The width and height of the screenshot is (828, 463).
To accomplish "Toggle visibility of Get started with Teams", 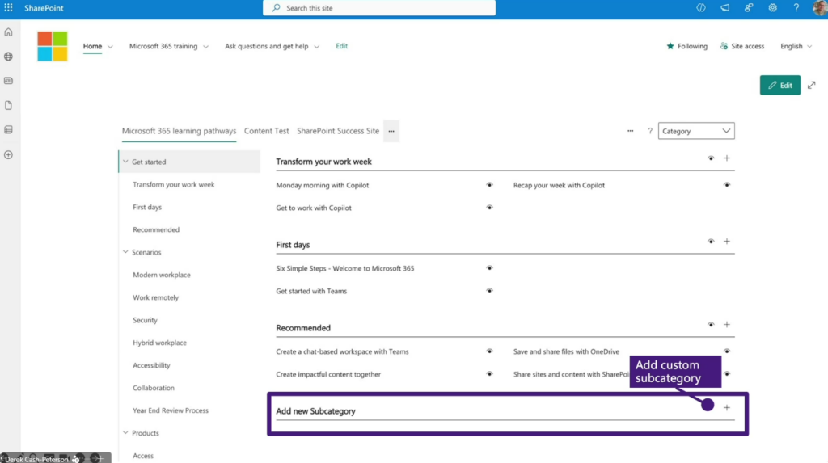I will tap(489, 291).
